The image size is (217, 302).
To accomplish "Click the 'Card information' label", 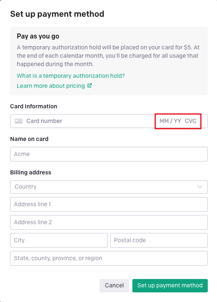I will pyautogui.click(x=34, y=106).
